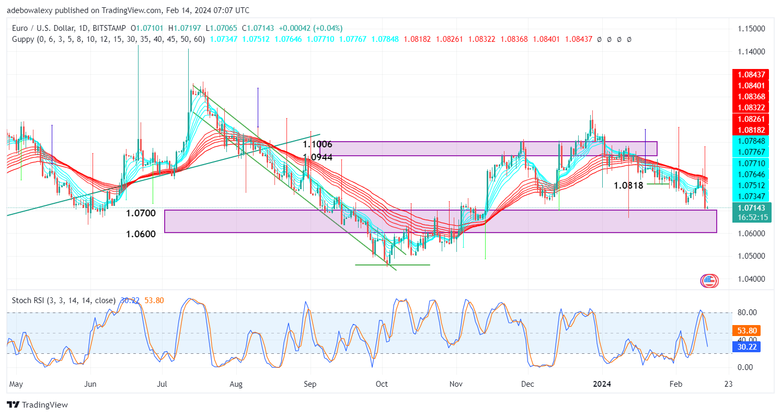Click the Sep label on time axis
This screenshot has height=416, width=781.
tap(311, 384)
